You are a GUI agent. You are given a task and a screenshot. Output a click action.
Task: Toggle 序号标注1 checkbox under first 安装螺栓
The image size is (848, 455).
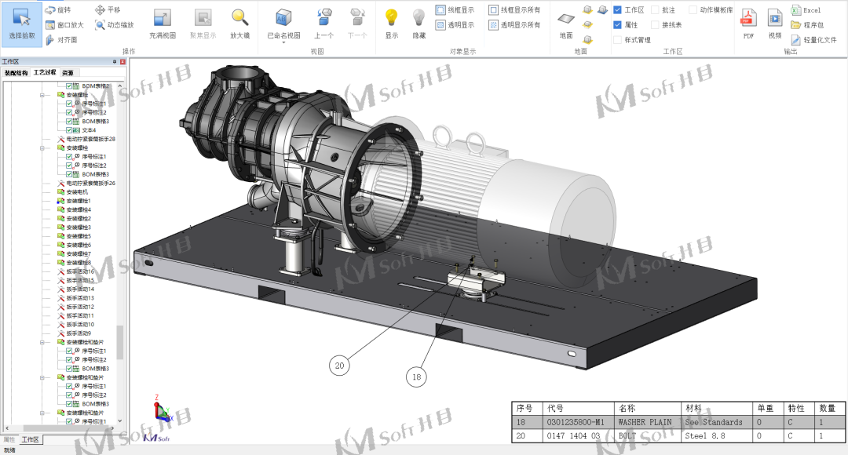pyautogui.click(x=68, y=104)
